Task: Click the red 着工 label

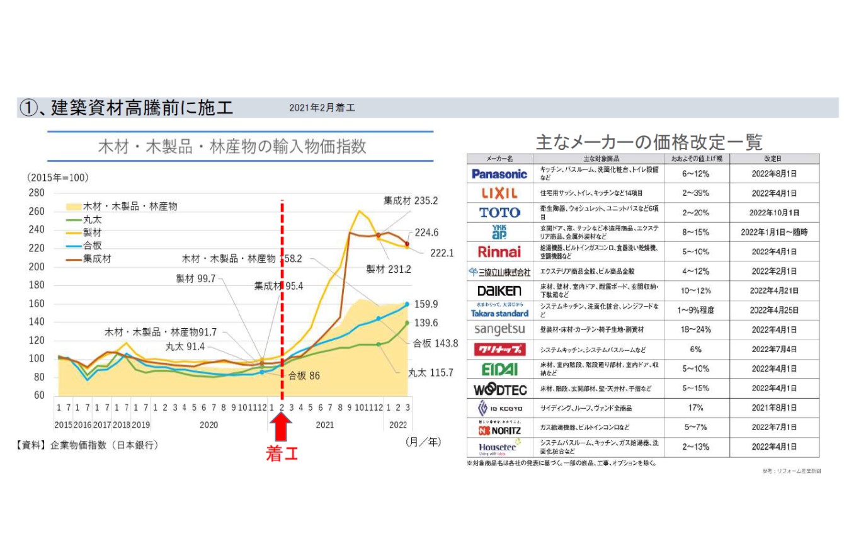Action: click(x=282, y=452)
